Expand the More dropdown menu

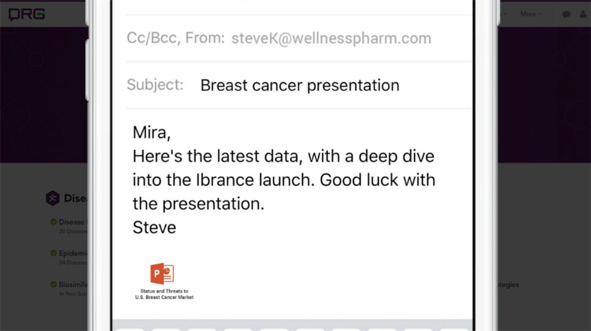[530, 14]
